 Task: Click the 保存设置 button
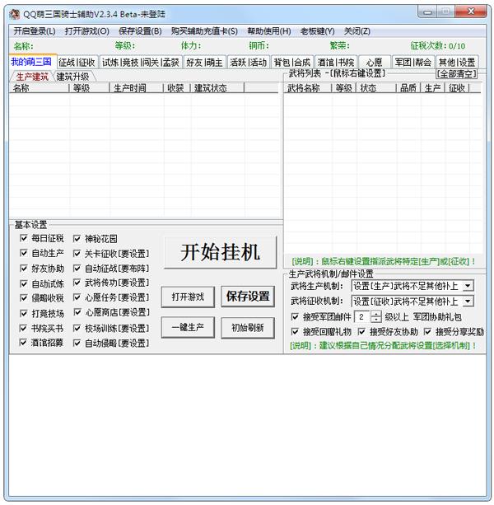pos(248,297)
